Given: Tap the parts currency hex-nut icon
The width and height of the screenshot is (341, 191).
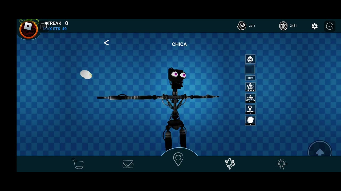Looking at the screenshot, I should click(x=242, y=26).
